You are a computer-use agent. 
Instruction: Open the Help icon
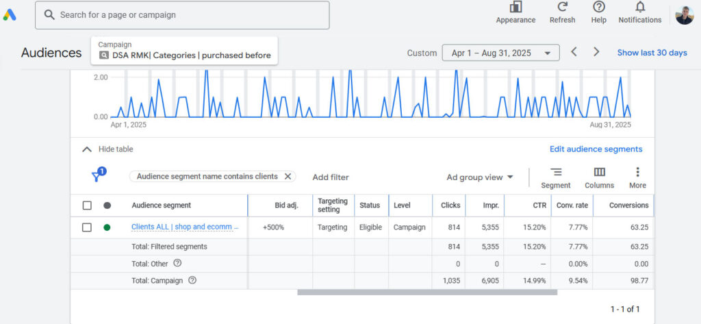click(x=598, y=8)
